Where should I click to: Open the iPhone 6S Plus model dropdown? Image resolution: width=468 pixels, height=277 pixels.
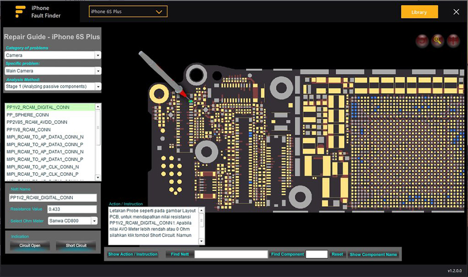pyautogui.click(x=128, y=11)
